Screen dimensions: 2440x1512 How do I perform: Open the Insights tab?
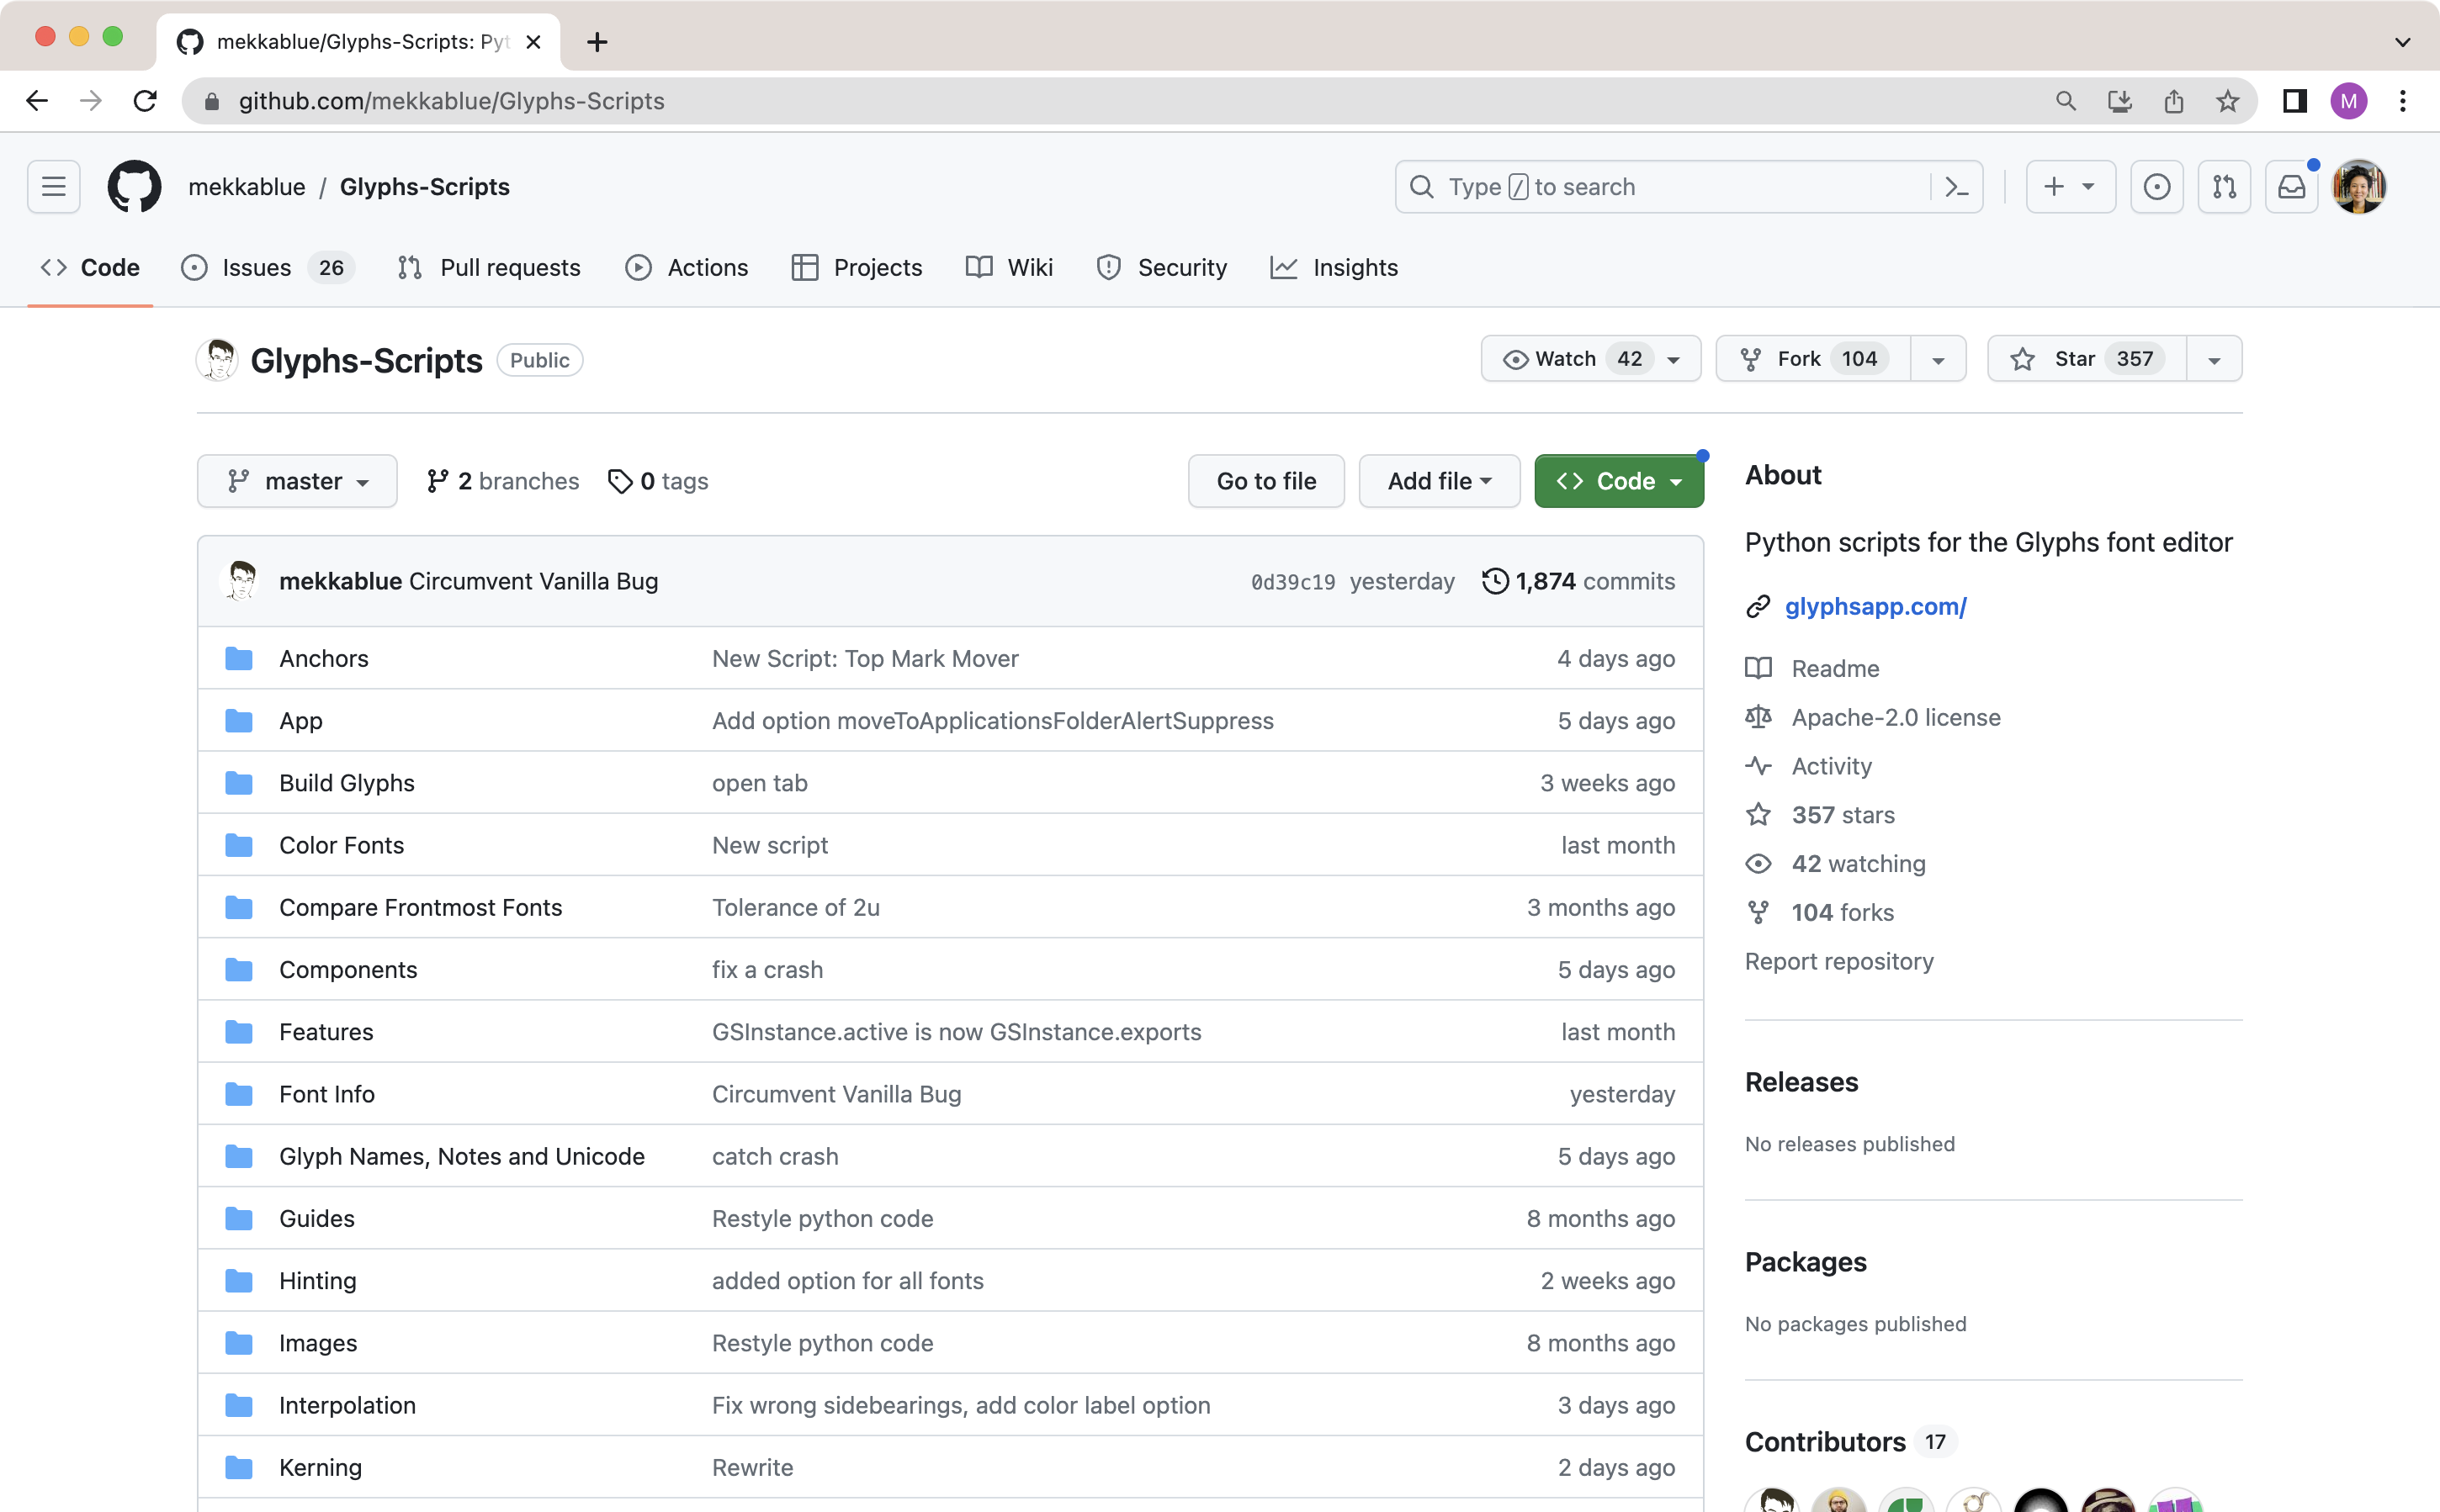click(1334, 267)
